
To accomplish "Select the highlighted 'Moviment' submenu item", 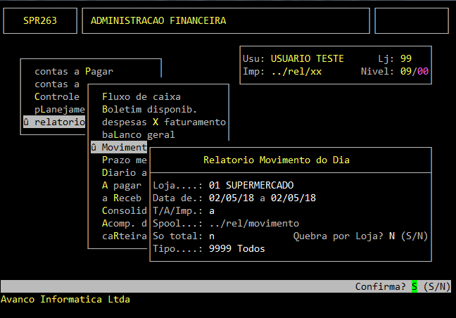I will pyautogui.click(x=119, y=147).
